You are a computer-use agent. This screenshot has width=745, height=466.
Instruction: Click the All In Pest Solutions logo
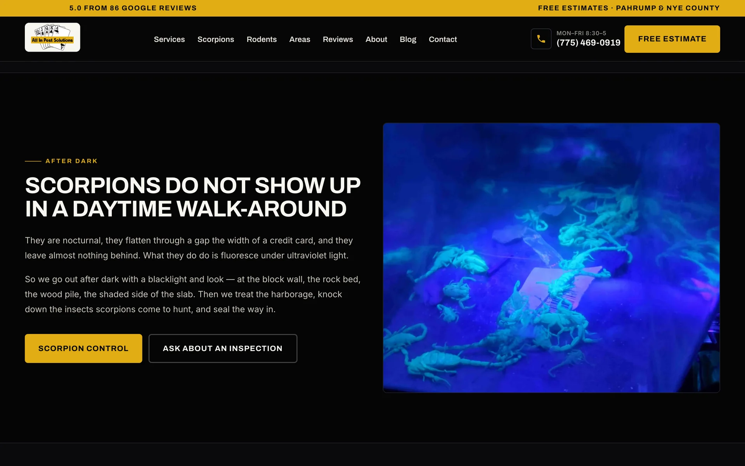(52, 37)
